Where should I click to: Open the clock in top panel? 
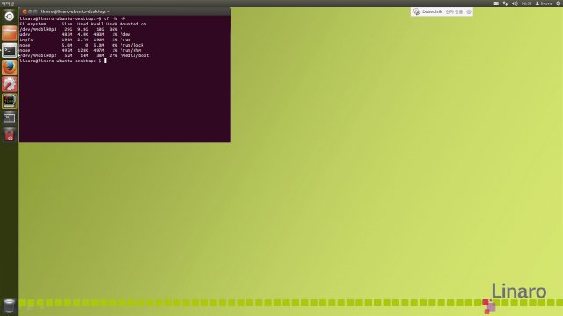[526, 4]
